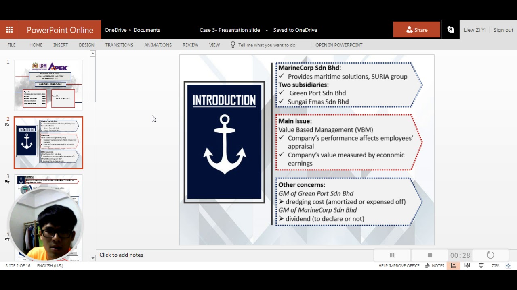This screenshot has width=517, height=290.
Task: Click Fit slide to window icon
Action: point(508,266)
